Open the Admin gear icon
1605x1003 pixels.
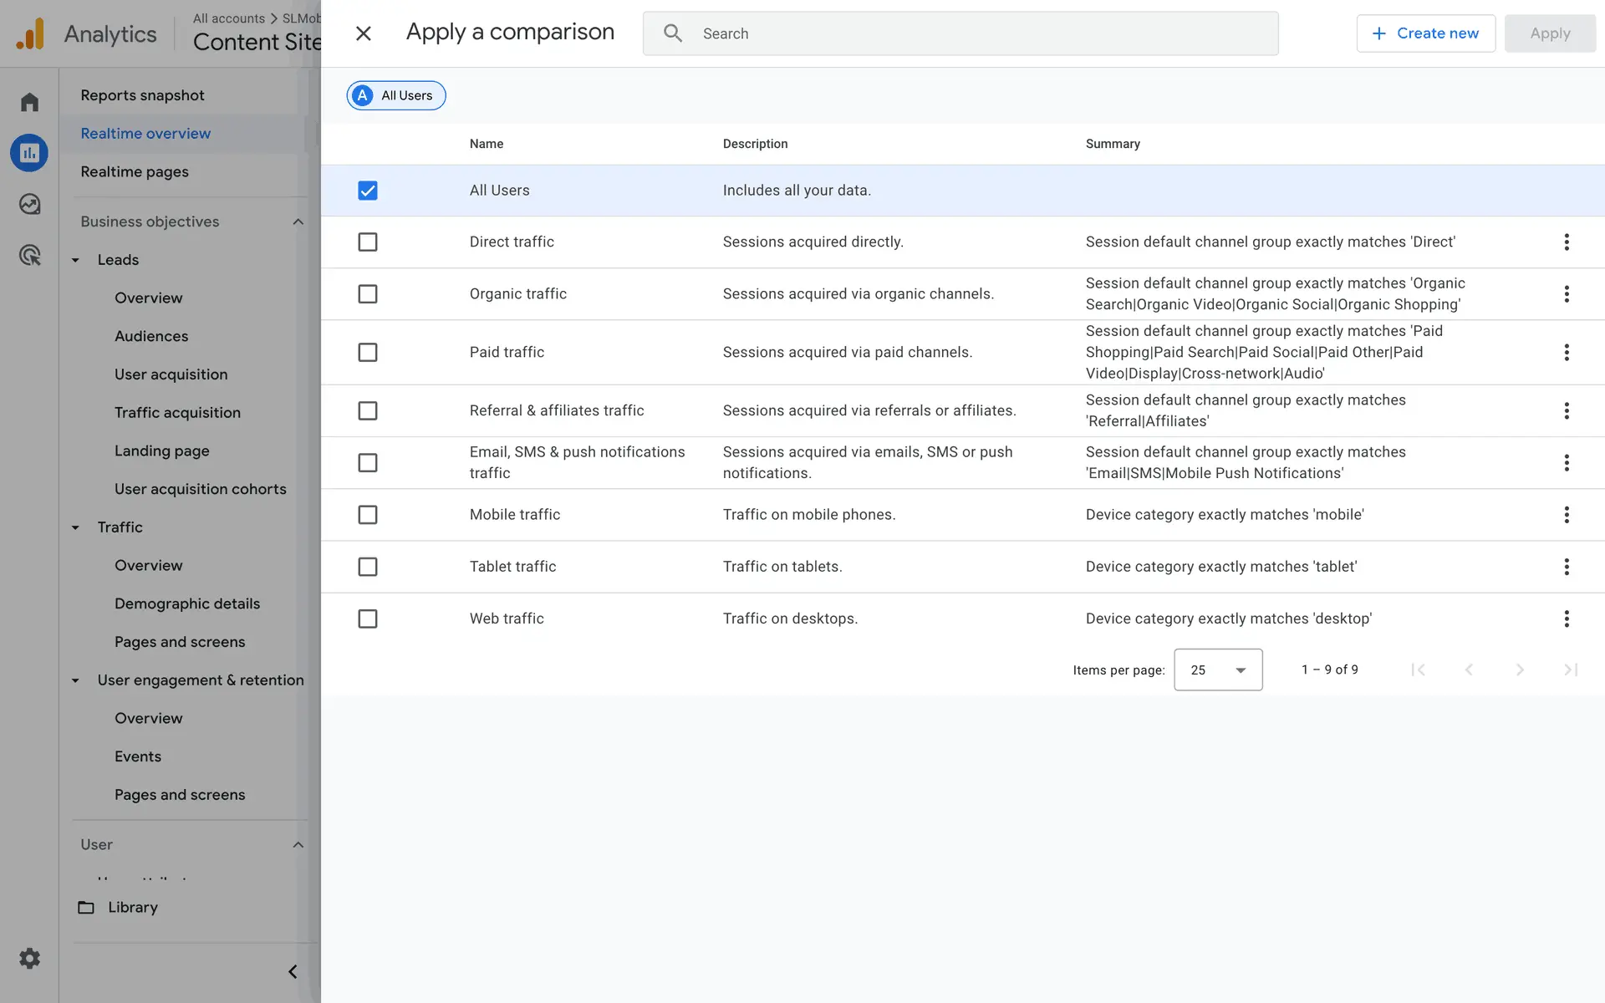29,958
